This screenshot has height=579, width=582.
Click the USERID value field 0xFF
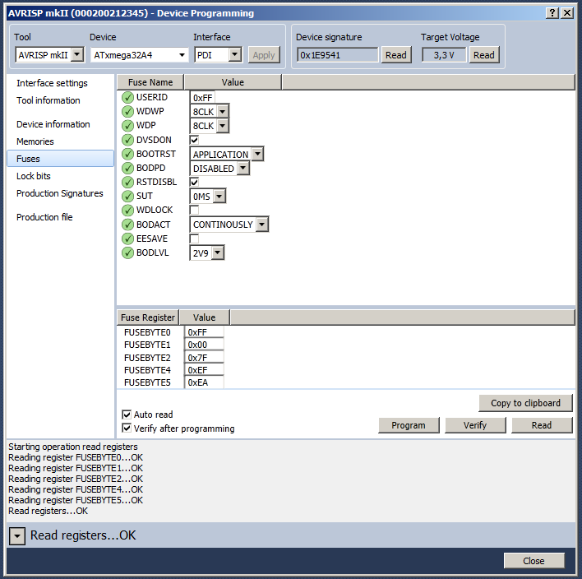pyautogui.click(x=202, y=98)
